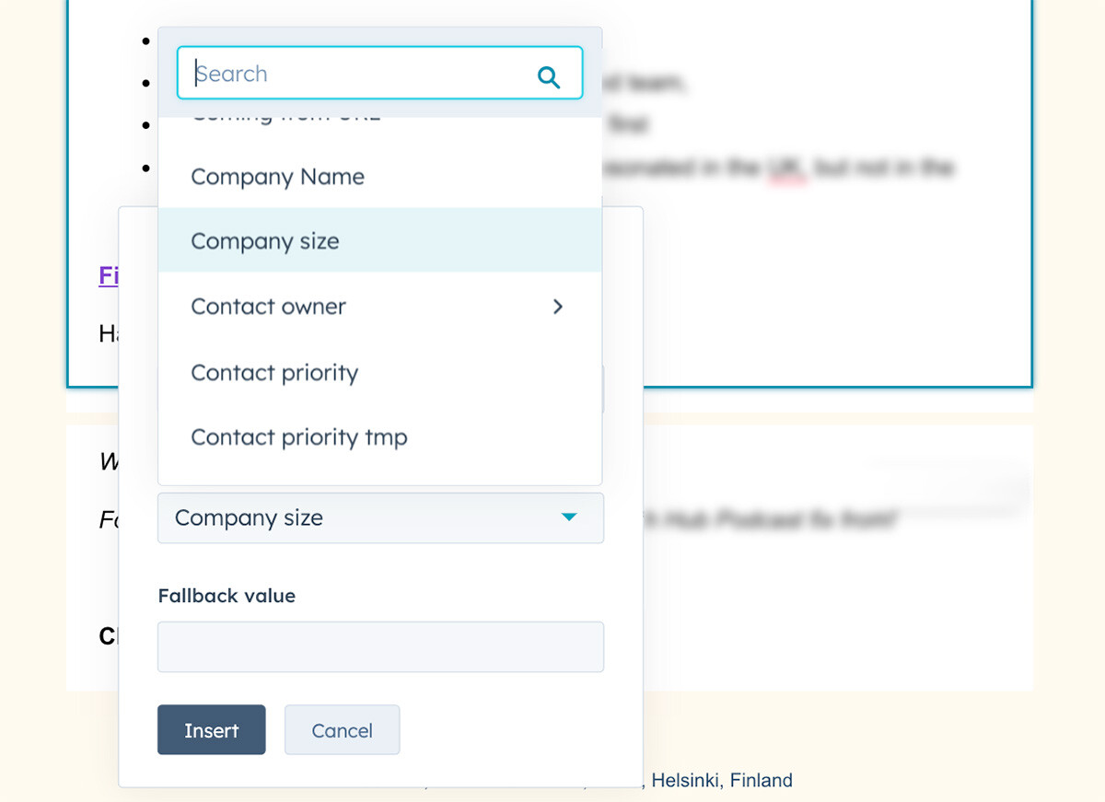1105x802 pixels.
Task: Select Company Name from the list
Action: pyautogui.click(x=276, y=177)
